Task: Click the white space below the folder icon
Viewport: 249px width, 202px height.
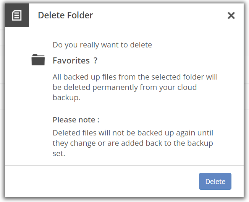Action: coord(38,111)
